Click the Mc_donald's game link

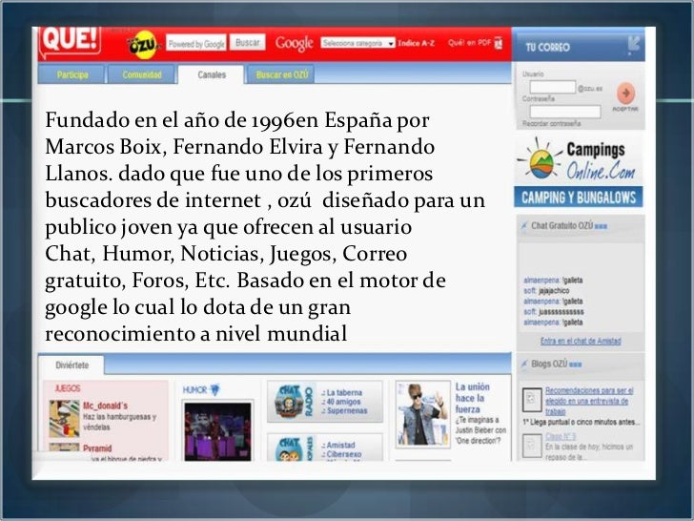[105, 406]
